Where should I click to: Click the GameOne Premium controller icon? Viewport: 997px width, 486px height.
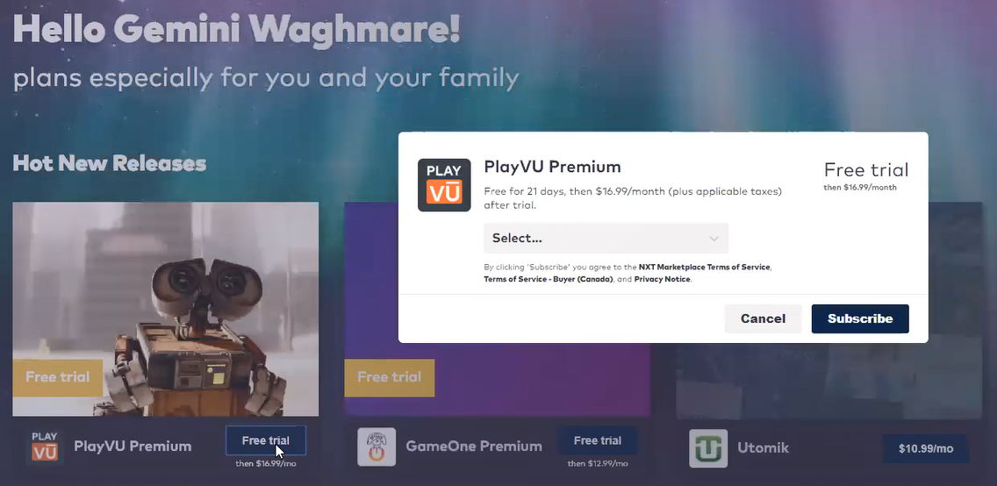click(x=377, y=447)
